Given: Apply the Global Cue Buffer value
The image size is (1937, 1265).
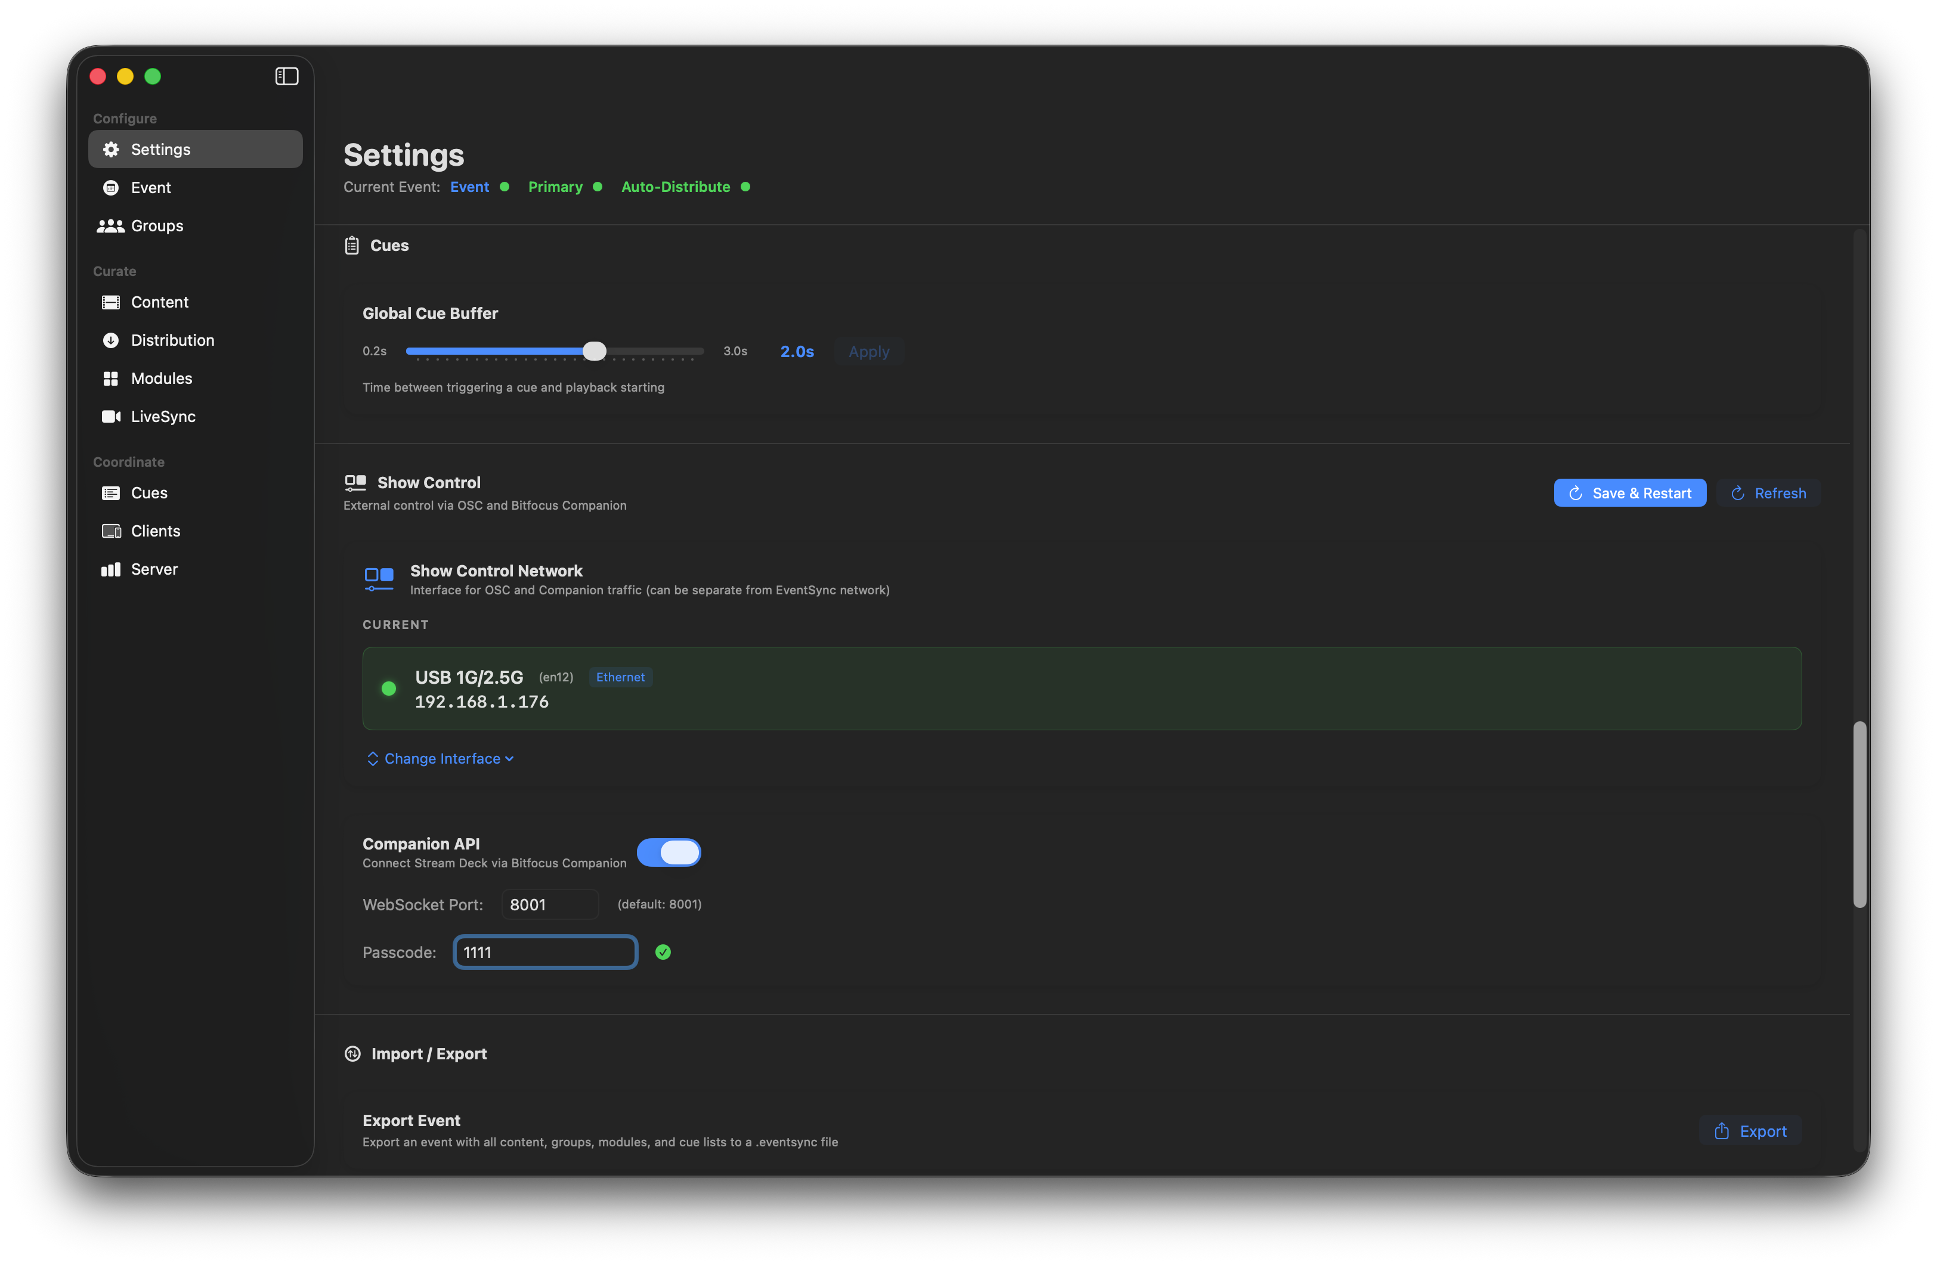Looking at the screenshot, I should 868,352.
